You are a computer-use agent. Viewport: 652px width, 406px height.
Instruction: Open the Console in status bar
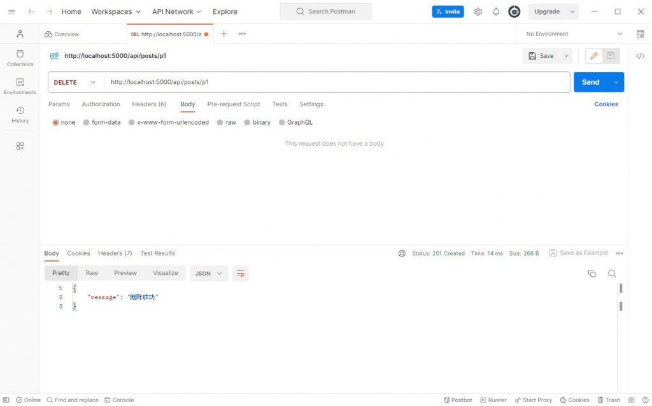119,400
